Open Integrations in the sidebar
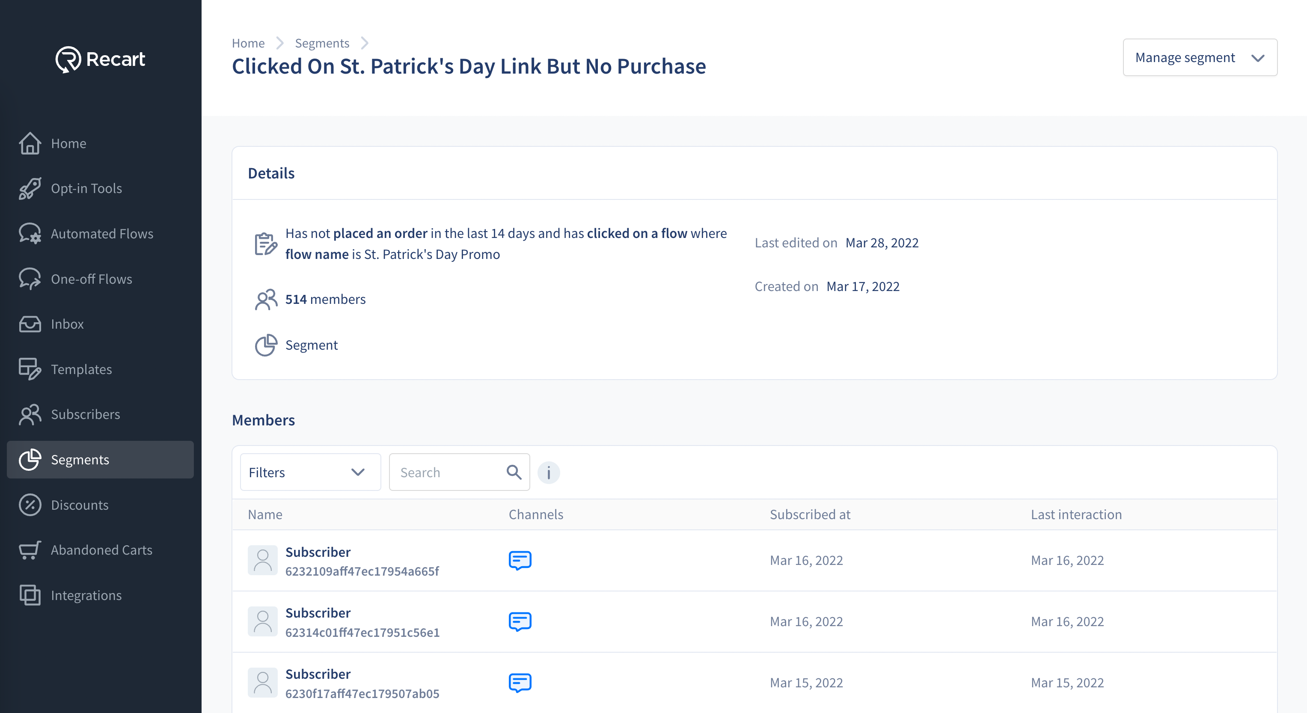The height and width of the screenshot is (713, 1307). (101, 595)
